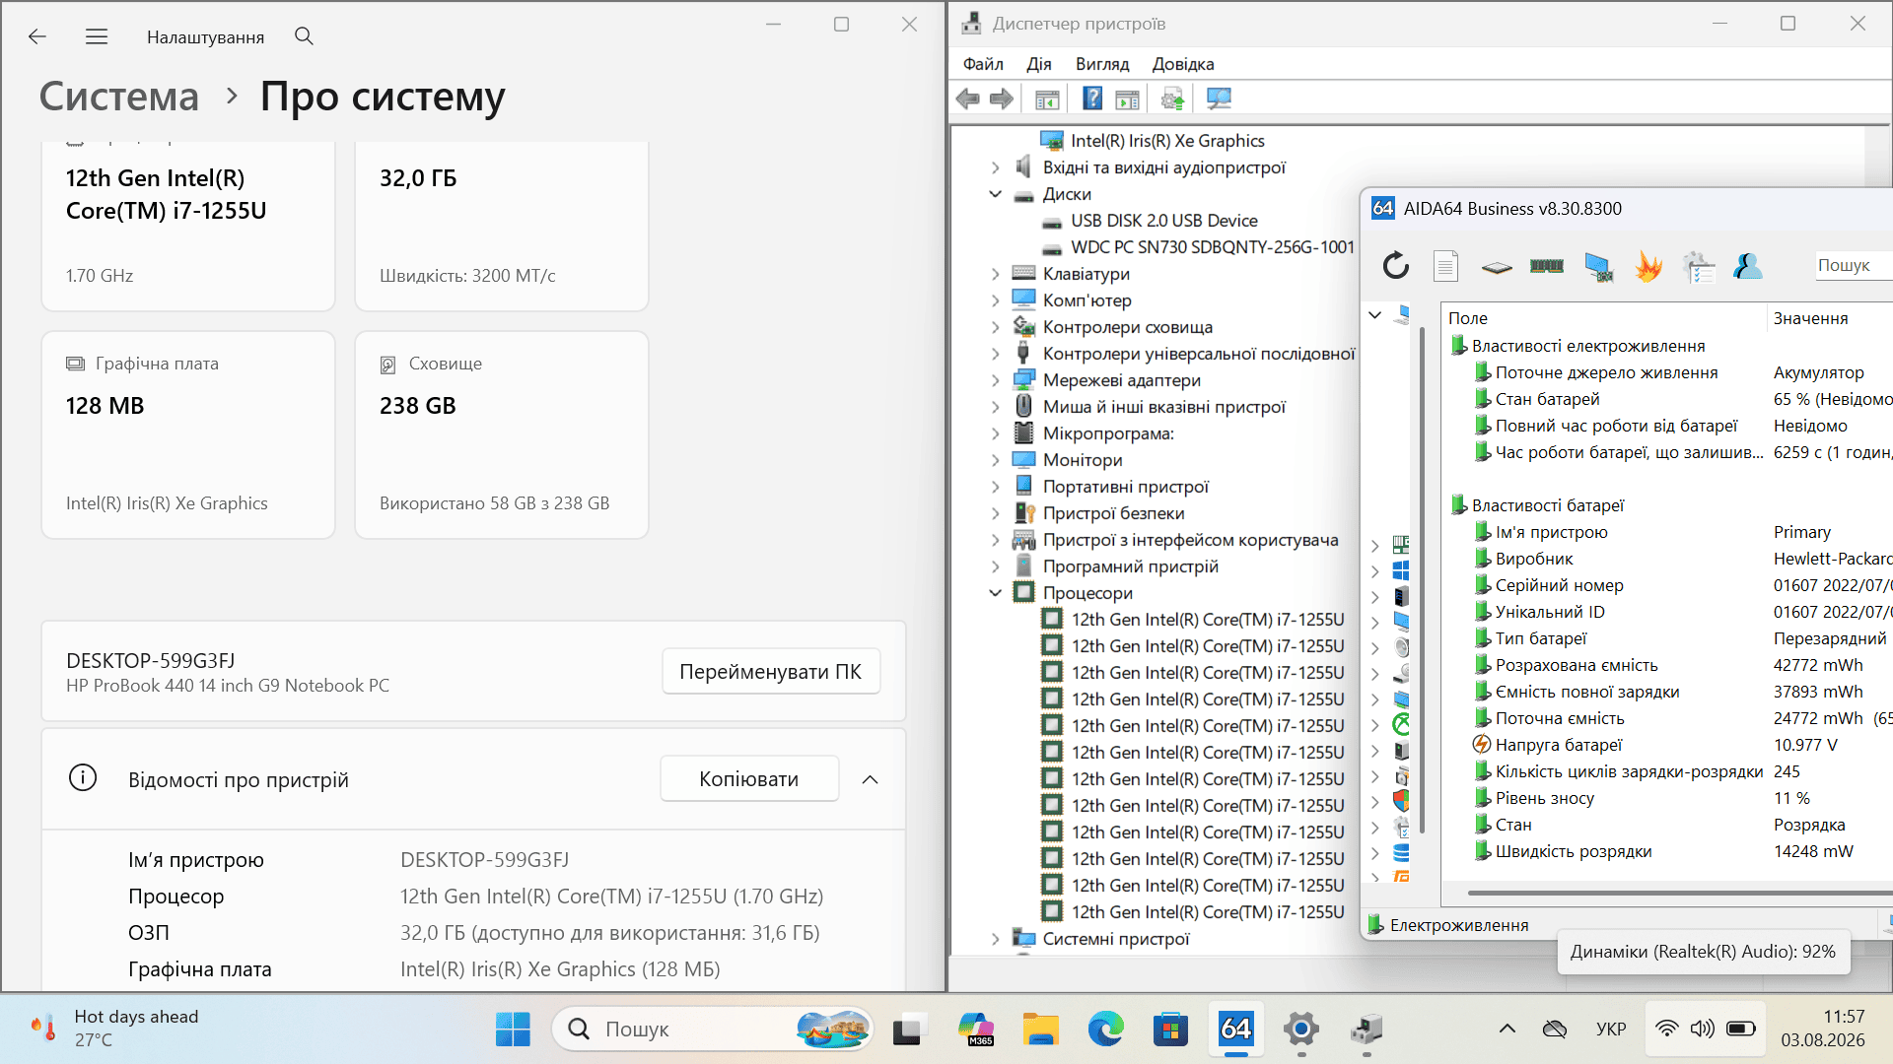
Task: Open Microsoft Edge from the taskbar
Action: click(x=1105, y=1029)
